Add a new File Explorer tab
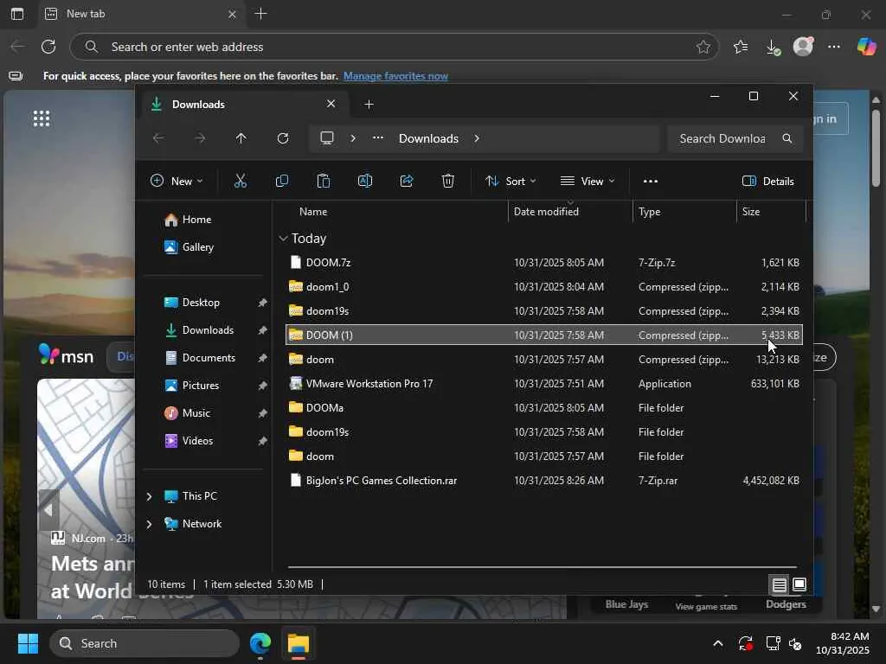 coord(369,105)
